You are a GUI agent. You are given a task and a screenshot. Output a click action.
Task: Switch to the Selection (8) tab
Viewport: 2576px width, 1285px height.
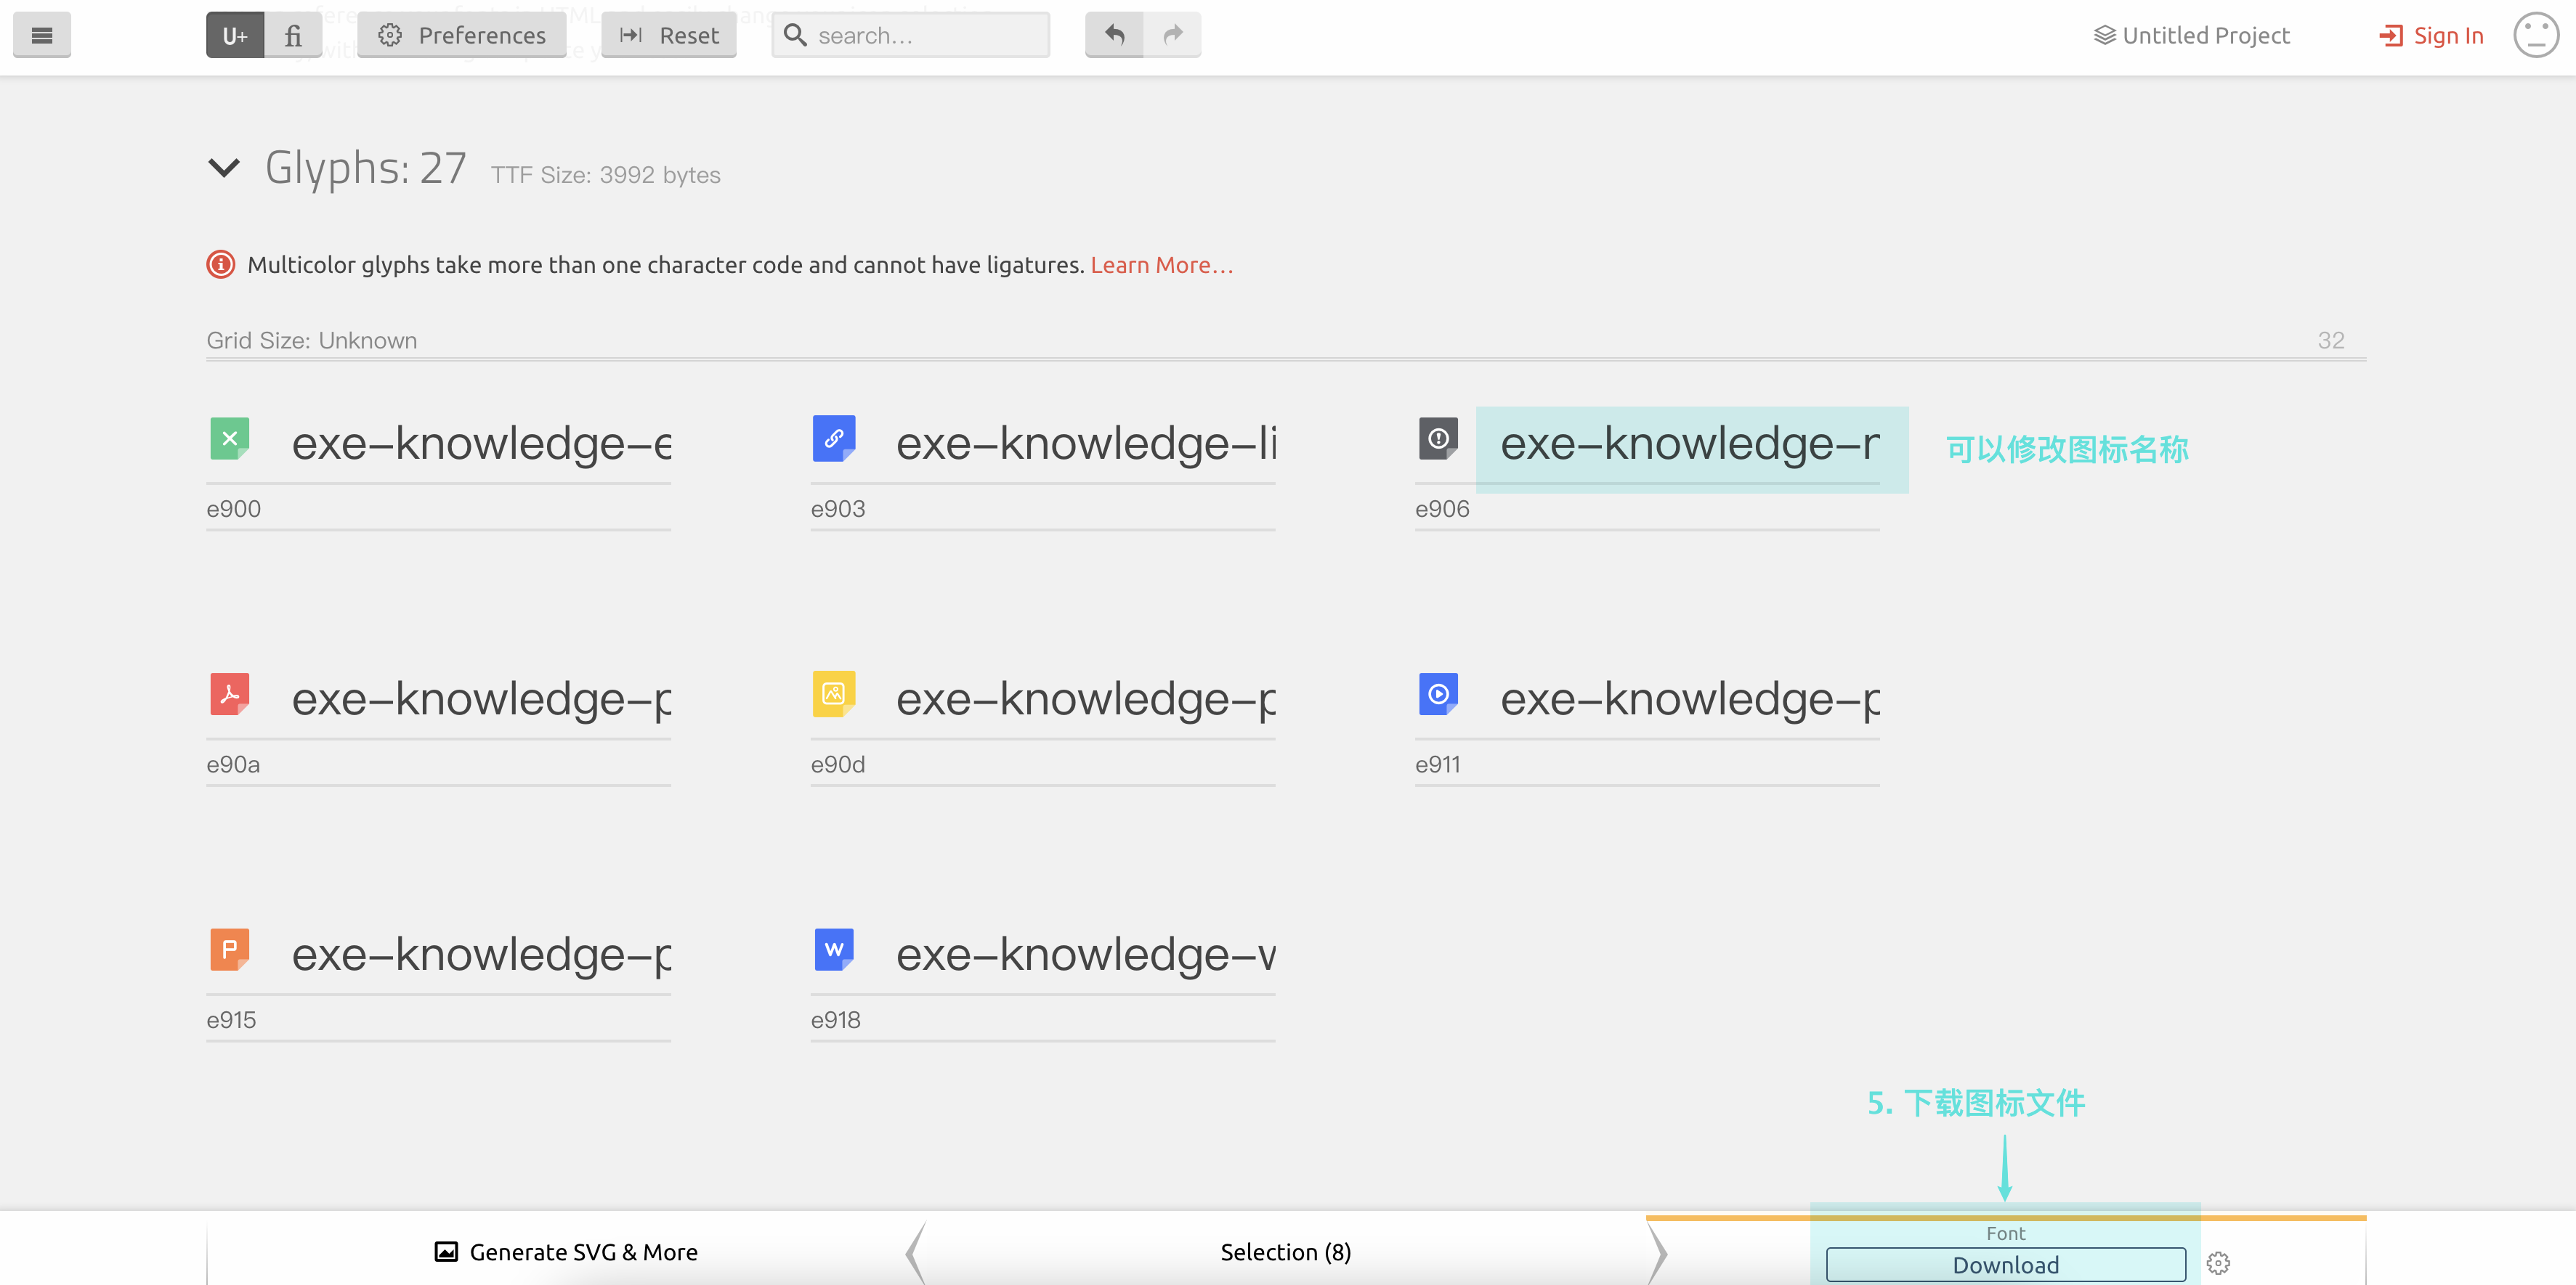[1285, 1252]
